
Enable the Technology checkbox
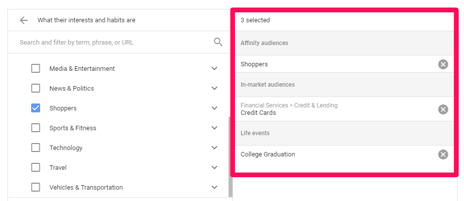coord(36,148)
